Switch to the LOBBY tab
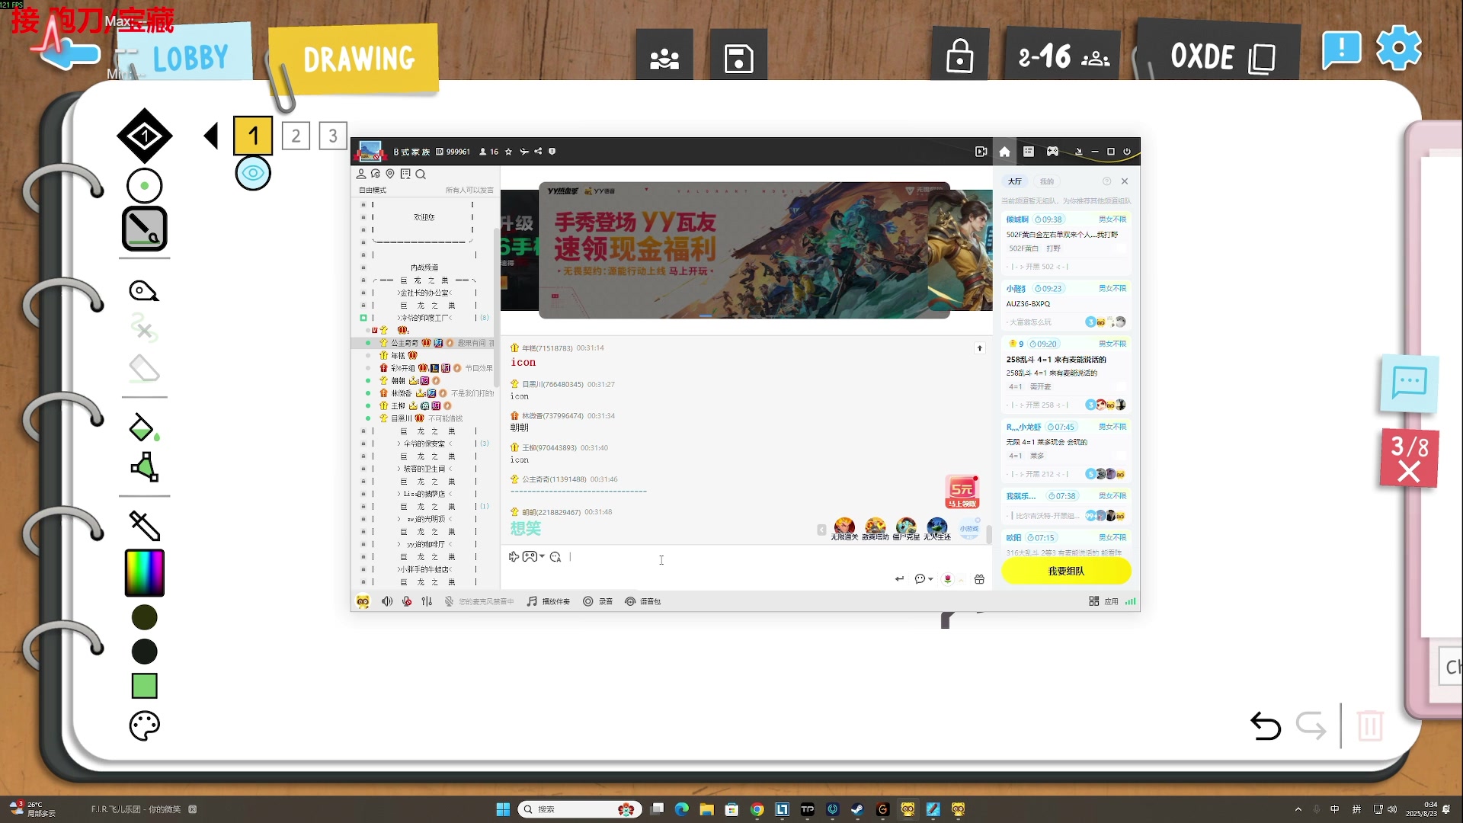The image size is (1463, 823). [x=190, y=58]
